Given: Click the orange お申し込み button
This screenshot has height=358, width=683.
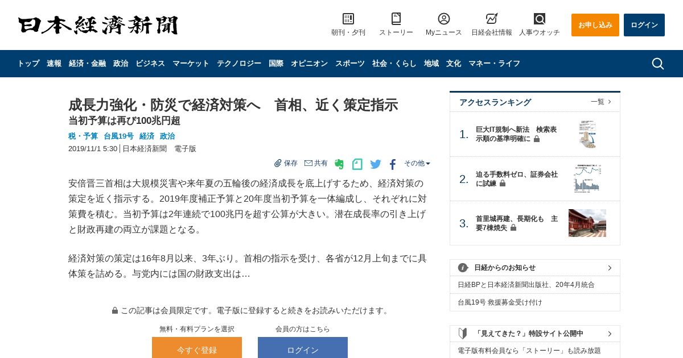Looking at the screenshot, I should 595,25.
